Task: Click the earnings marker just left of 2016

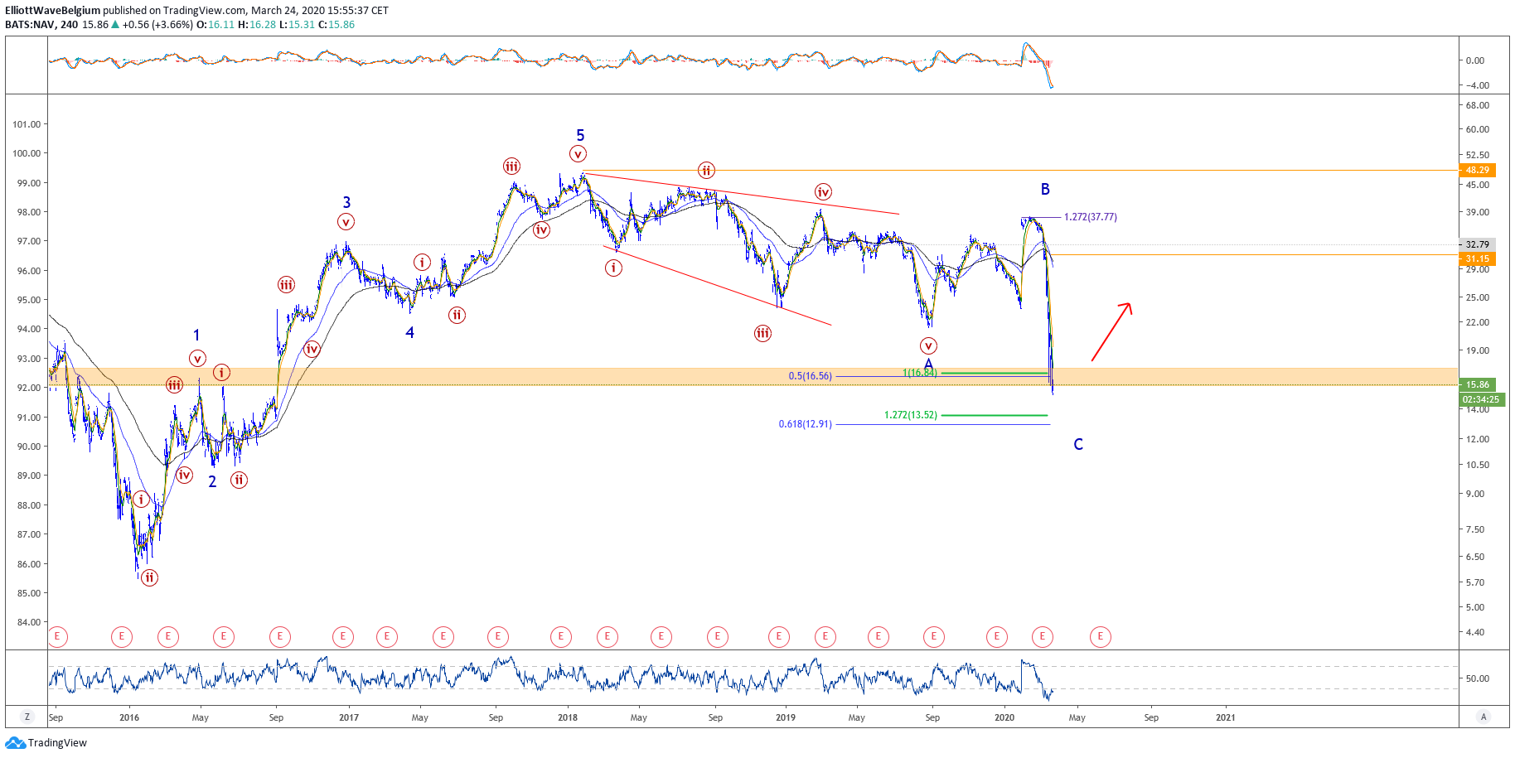Action: [x=121, y=637]
